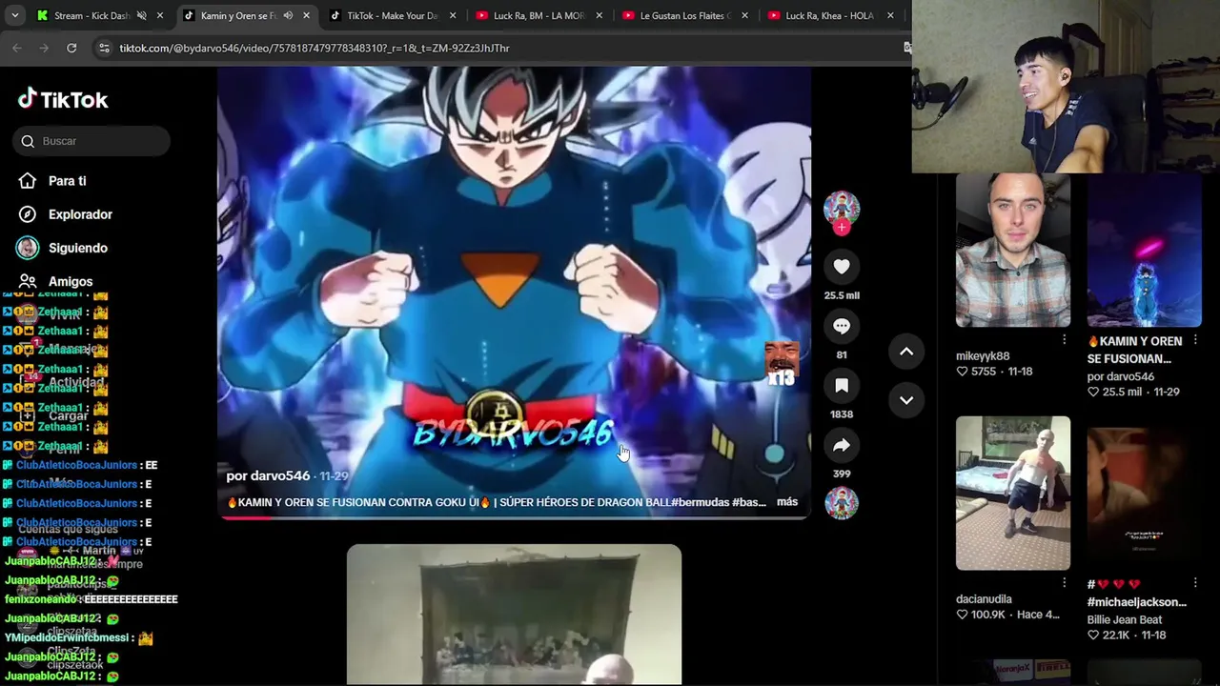
Task: Click the x13 sticker on video
Action: tap(781, 366)
